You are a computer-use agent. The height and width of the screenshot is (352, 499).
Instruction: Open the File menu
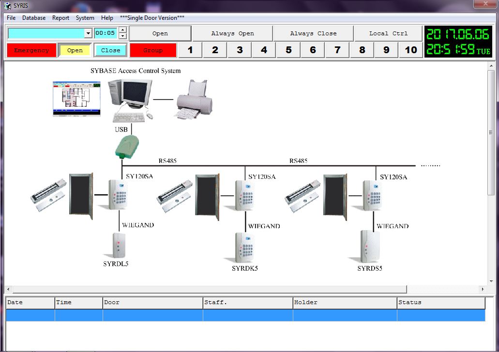[11, 18]
